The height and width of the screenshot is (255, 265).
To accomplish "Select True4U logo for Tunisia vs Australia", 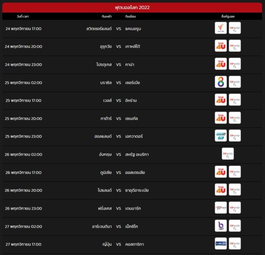I will [x=221, y=172].
